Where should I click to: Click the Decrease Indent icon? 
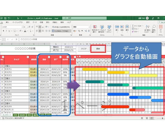(47, 31)
